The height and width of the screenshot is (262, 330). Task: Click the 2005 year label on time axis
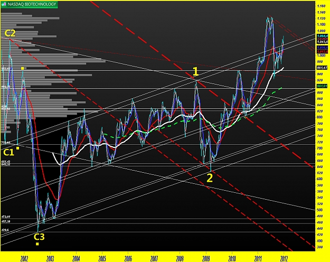102,258
